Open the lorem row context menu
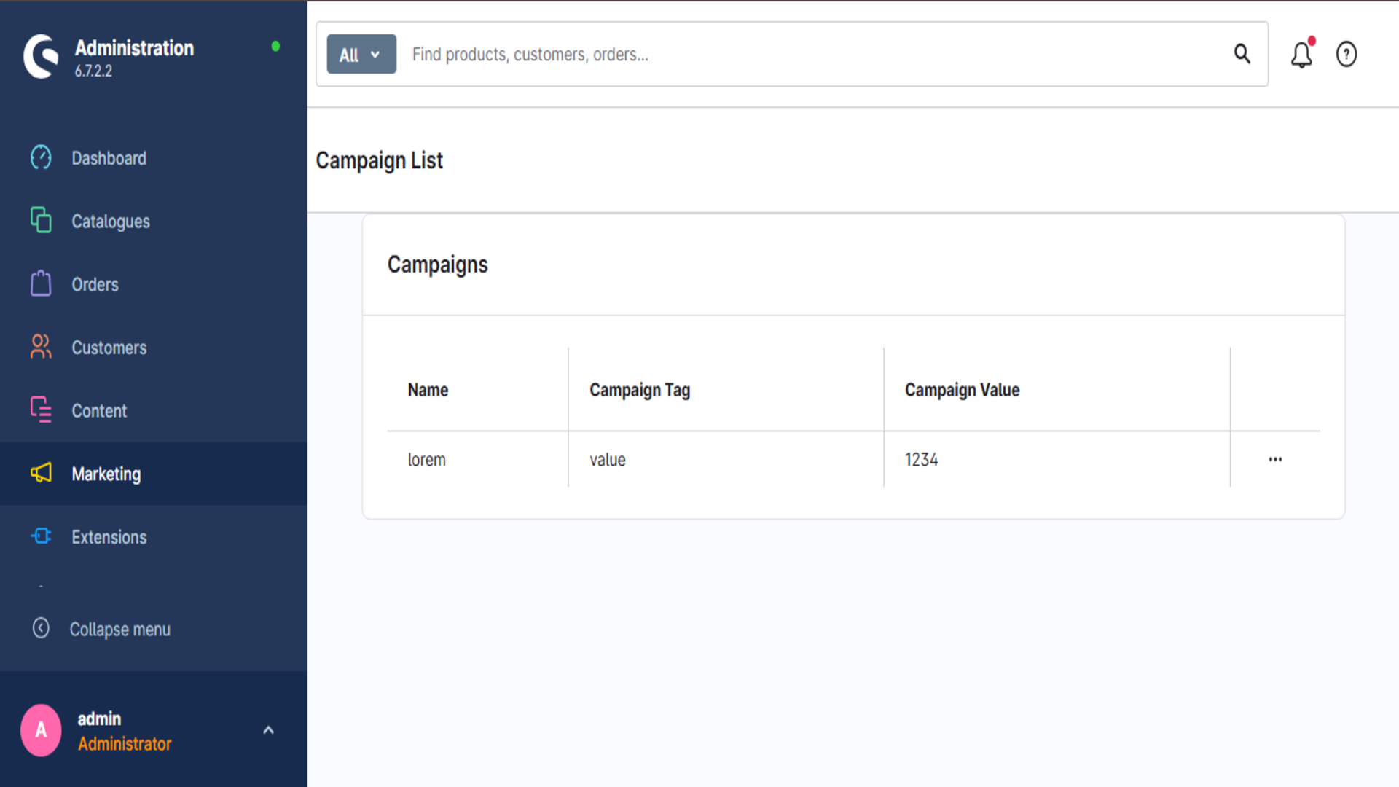This screenshot has width=1399, height=787. [1275, 459]
